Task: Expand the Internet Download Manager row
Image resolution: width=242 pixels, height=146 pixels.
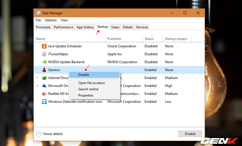Action: 37,78
